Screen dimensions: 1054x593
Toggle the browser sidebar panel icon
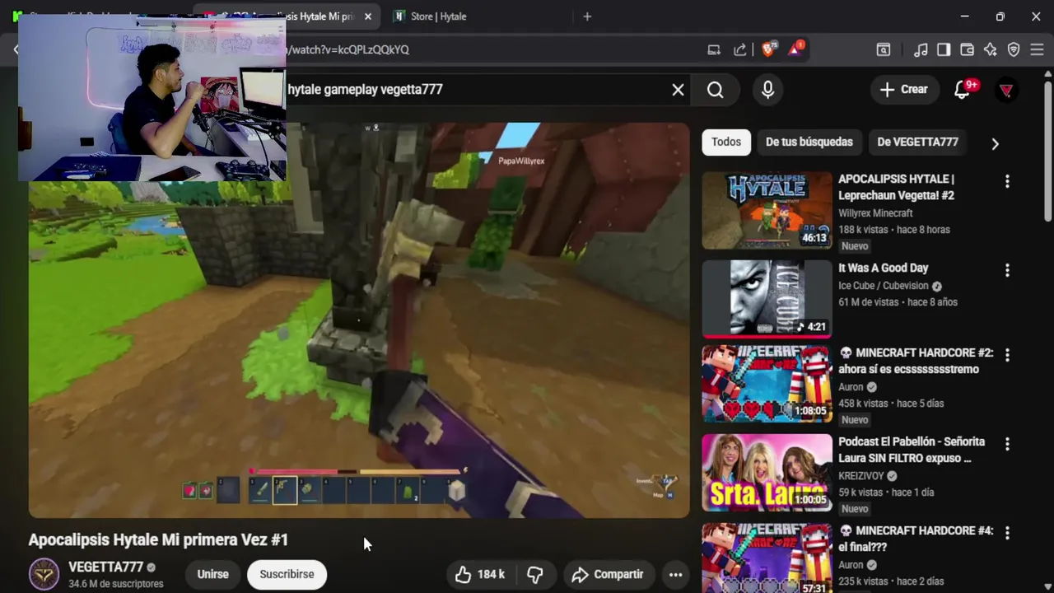[944, 49]
